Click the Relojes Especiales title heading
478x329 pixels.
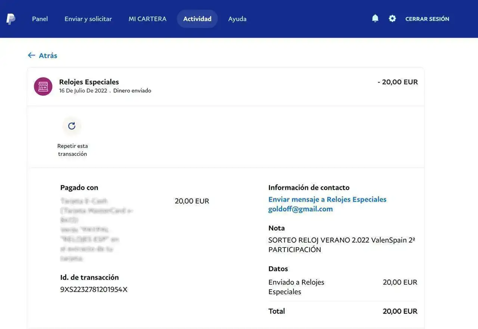(89, 82)
